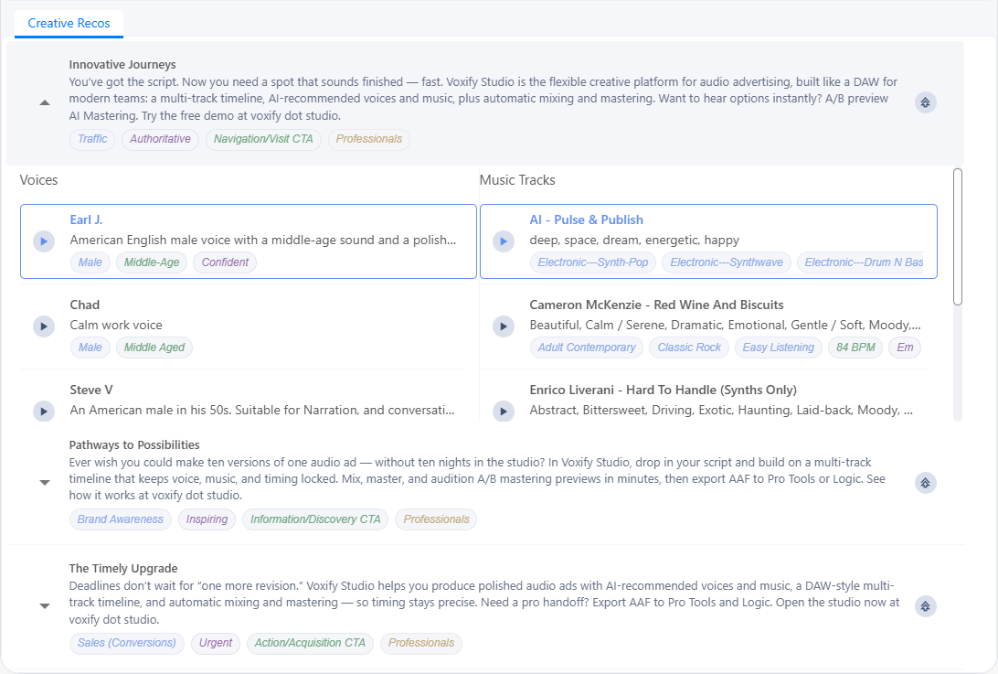Viewport: 998px width, 674px height.
Task: Click the Inspiring tag
Action: [207, 519]
